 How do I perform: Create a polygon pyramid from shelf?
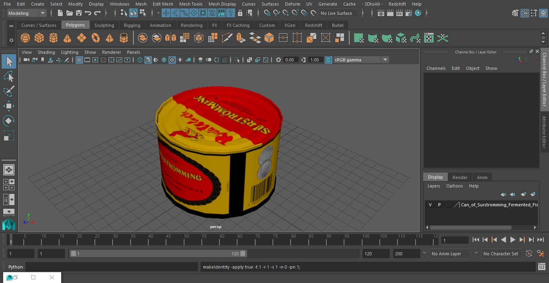(x=109, y=38)
